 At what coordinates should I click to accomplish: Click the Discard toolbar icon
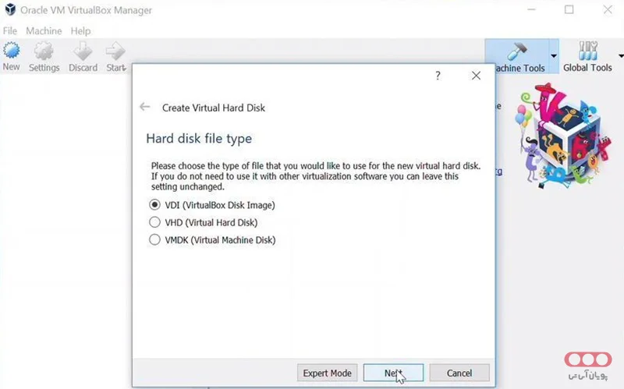83,51
